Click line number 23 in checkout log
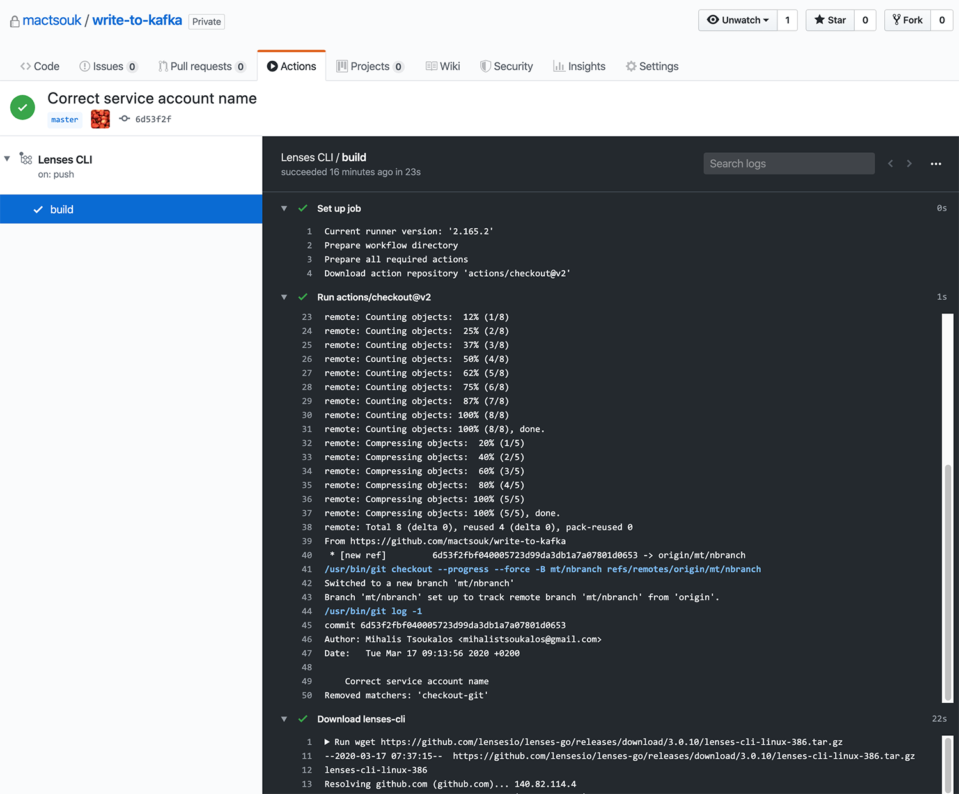The height and width of the screenshot is (794, 959). [x=307, y=317]
